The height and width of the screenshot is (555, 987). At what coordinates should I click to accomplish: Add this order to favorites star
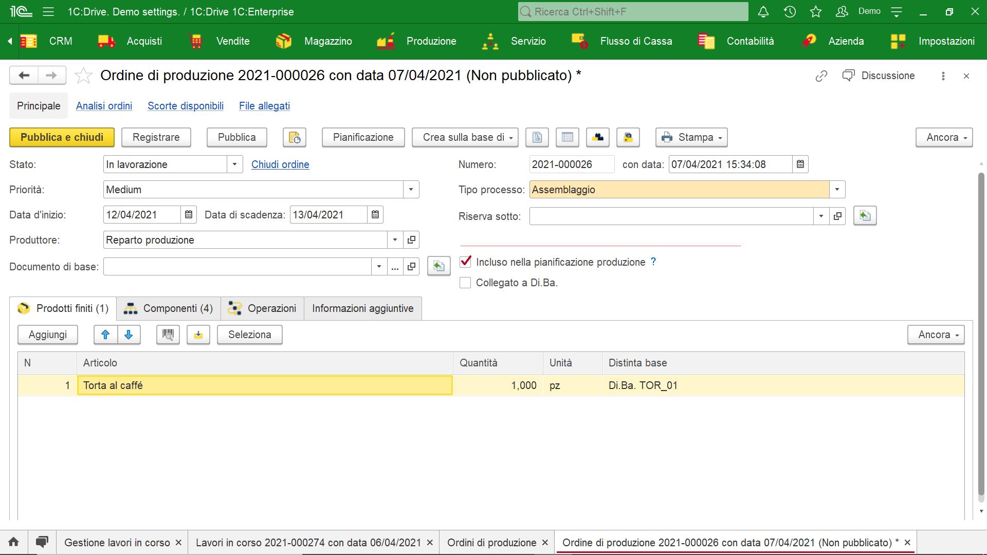pyautogui.click(x=83, y=76)
